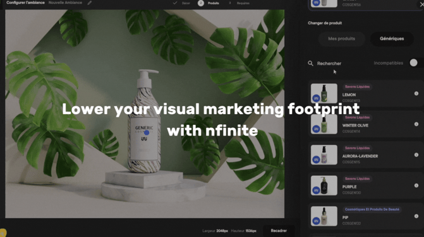Image resolution: width=424 pixels, height=237 pixels.
Task: Click the Recadrer button
Action: [x=279, y=231]
